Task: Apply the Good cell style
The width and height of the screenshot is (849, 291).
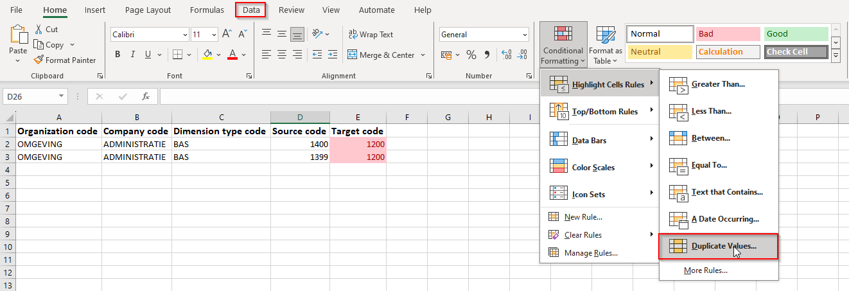Action: [x=796, y=34]
